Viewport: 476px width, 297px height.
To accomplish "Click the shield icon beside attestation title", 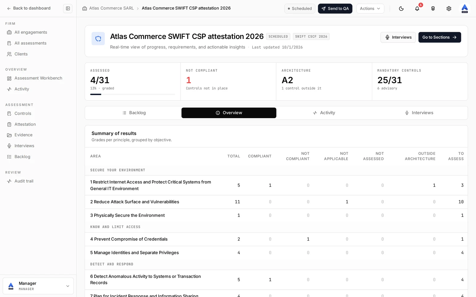I will point(98,39).
